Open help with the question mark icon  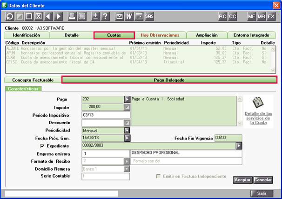click(105, 17)
